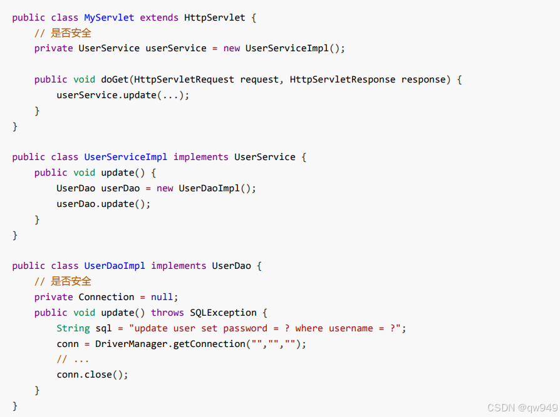Click the SQL update string literal
Viewport: 560px width, 417px height.
265,328
